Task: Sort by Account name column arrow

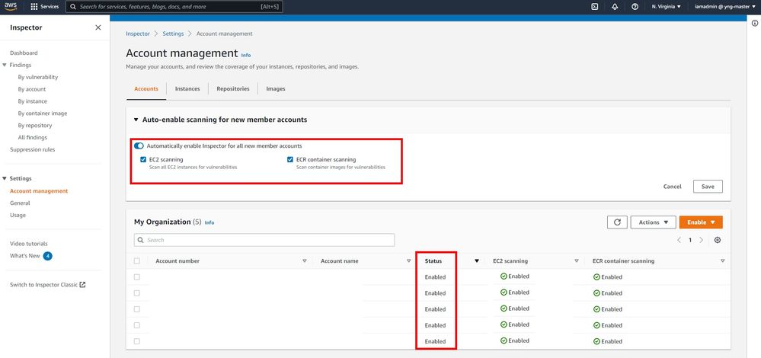Action: [408, 261]
